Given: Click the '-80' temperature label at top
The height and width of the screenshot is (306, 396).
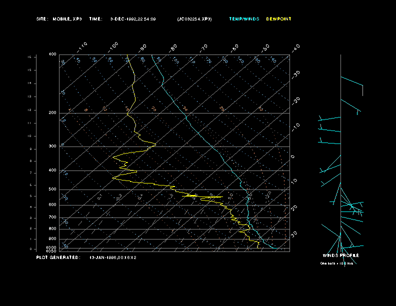Looking at the screenshot, I should [x=173, y=48].
